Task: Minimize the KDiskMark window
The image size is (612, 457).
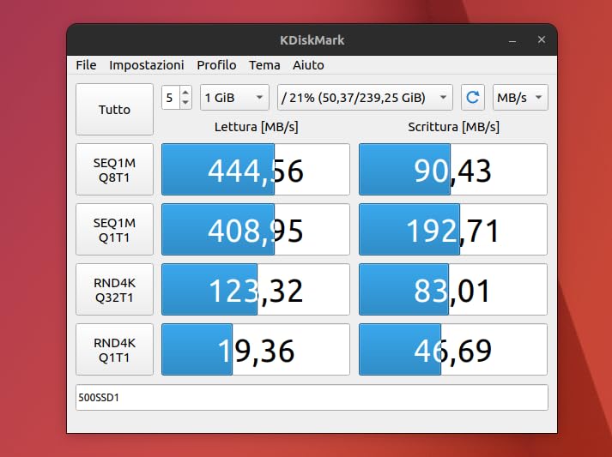Action: click(x=512, y=40)
